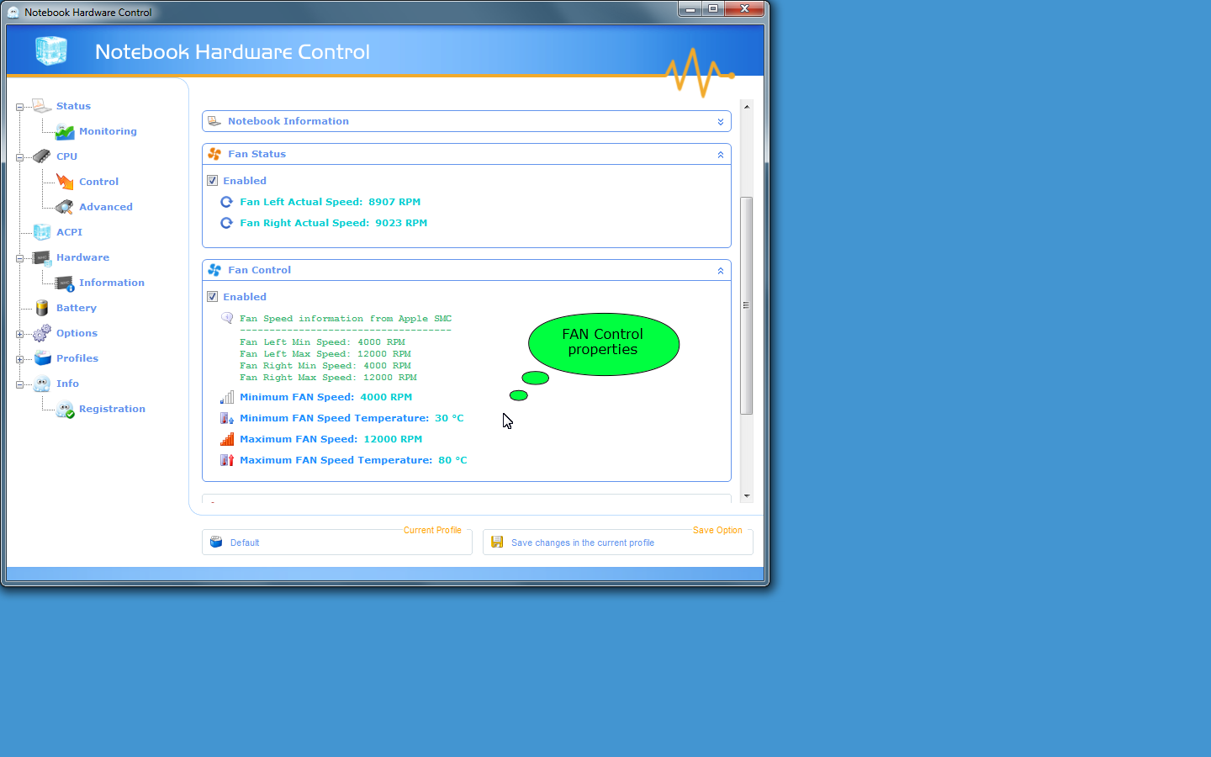Open the CPU Control page
Viewport: 1211px width, 757px height.
[98, 182]
